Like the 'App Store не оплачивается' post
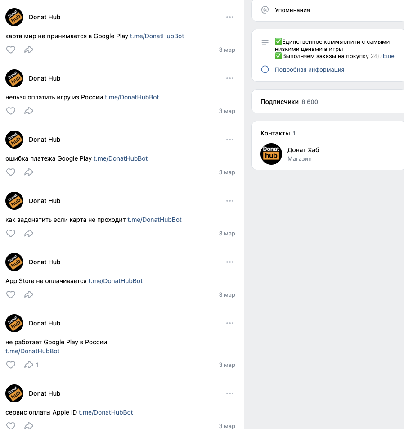The height and width of the screenshot is (429, 404). pyautogui.click(x=11, y=294)
